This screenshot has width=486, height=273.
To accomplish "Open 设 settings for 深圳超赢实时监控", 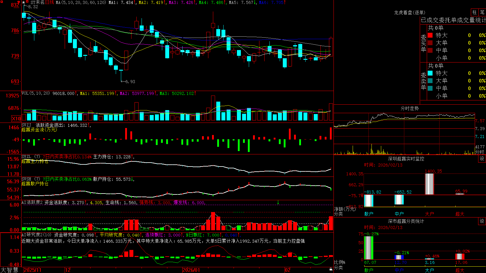I will click(x=482, y=159).
